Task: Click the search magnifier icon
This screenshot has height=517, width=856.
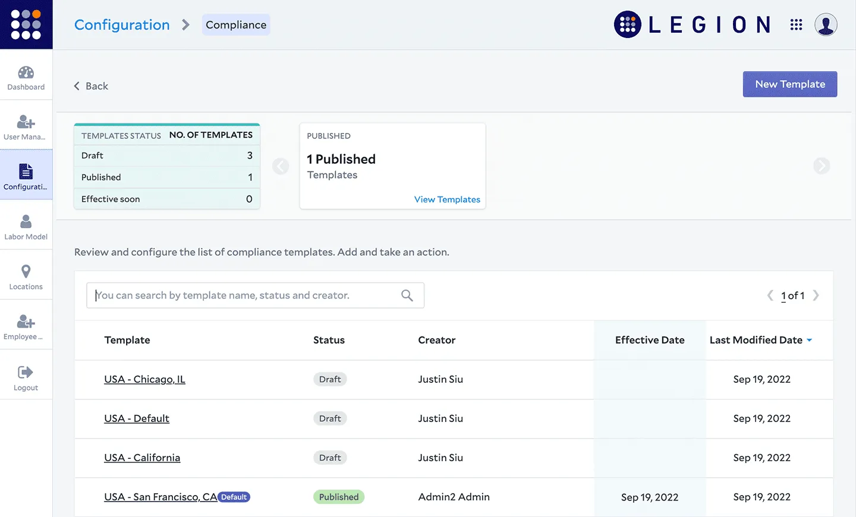Action: [x=407, y=296]
